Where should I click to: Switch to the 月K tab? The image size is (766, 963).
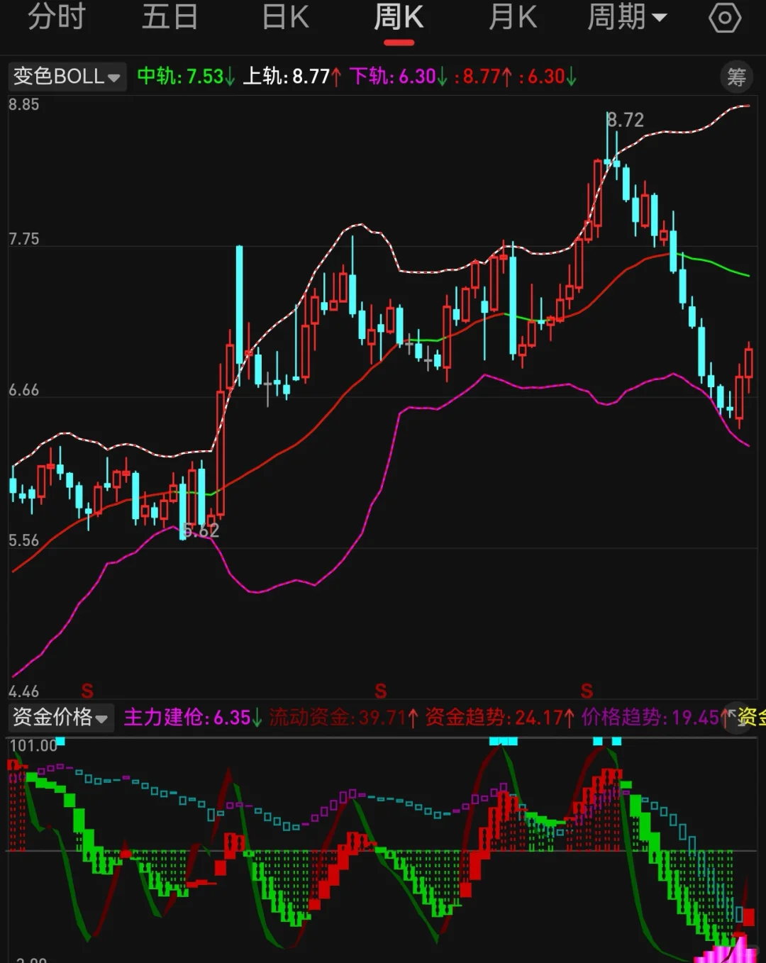(513, 17)
